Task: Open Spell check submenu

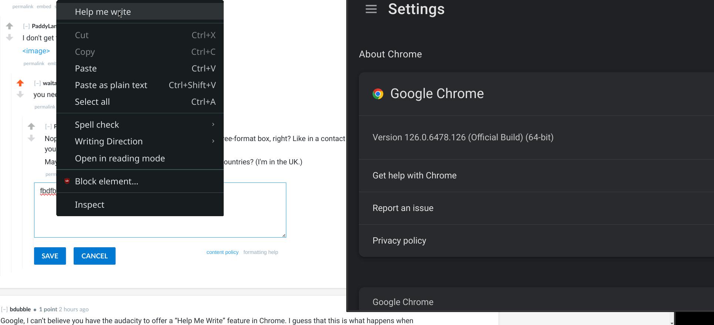Action: 140,125
